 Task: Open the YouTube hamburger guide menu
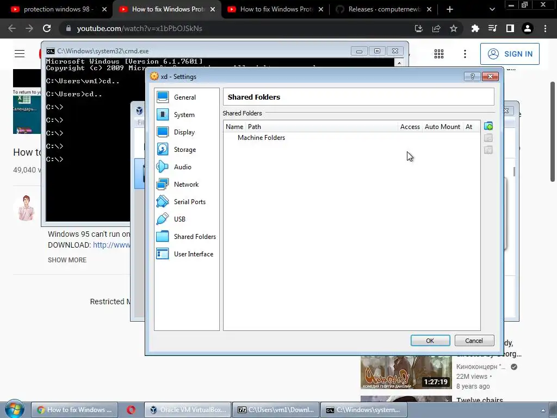(20, 54)
